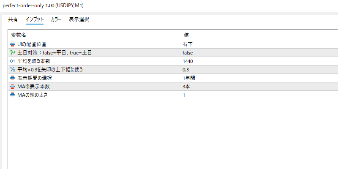The width and height of the screenshot is (338, 169).
Task: Click the ½ double icon for 平均×0.3
Action: pyautogui.click(x=12, y=69)
